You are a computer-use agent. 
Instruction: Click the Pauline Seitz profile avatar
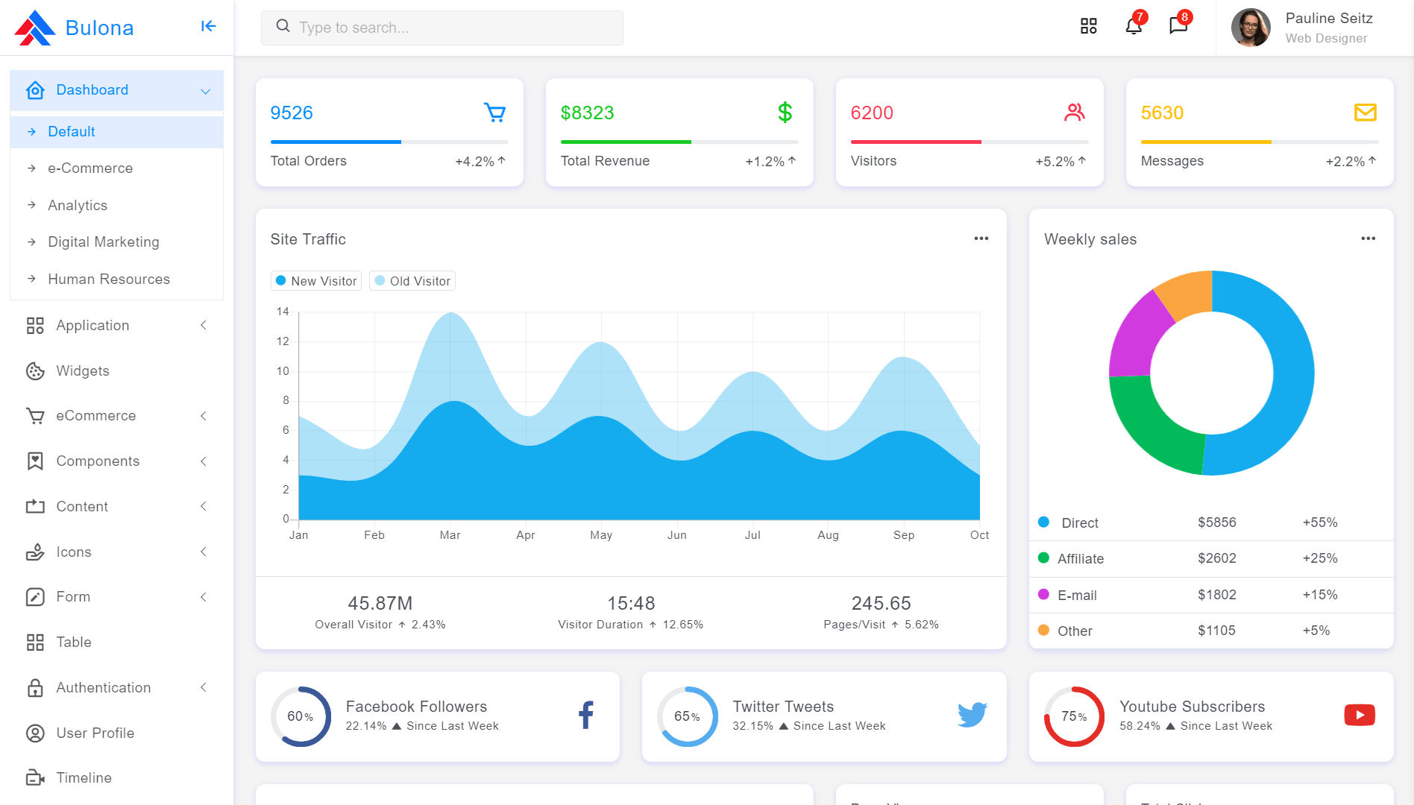coord(1251,28)
